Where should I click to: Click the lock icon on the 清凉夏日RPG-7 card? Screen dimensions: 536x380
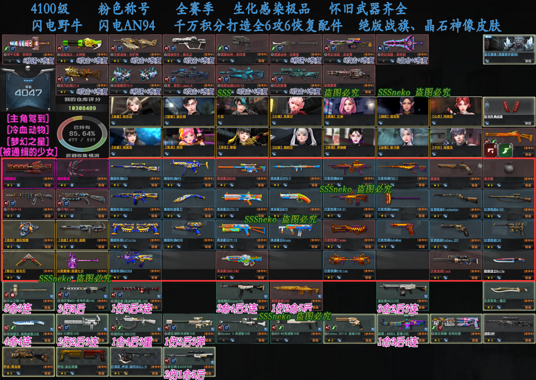[x=285, y=185]
